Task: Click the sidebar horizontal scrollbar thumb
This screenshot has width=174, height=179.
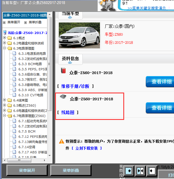Action: pyautogui.click(x=19, y=160)
